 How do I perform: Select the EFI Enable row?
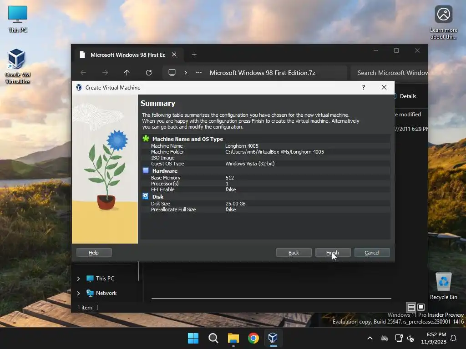265,189
